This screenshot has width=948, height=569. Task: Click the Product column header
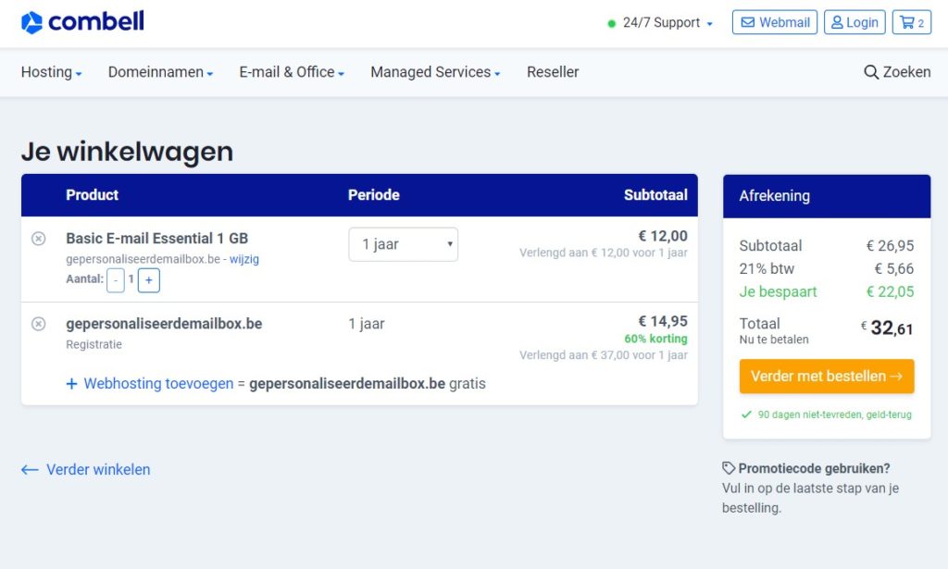pyautogui.click(x=92, y=195)
